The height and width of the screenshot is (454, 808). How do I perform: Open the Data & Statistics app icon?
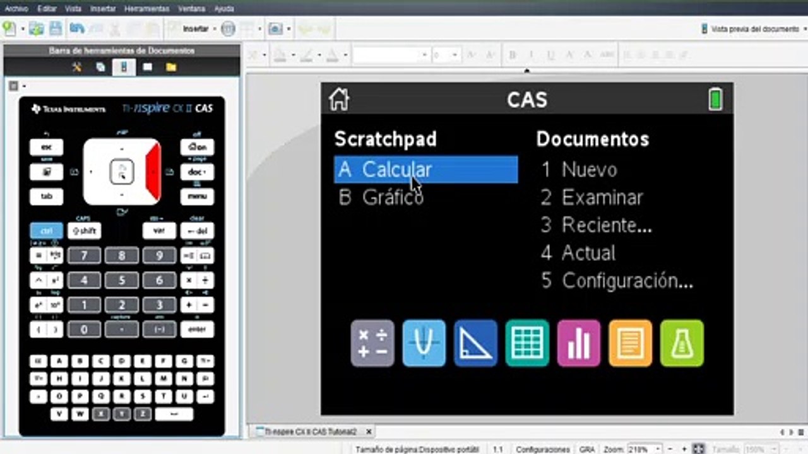click(579, 343)
